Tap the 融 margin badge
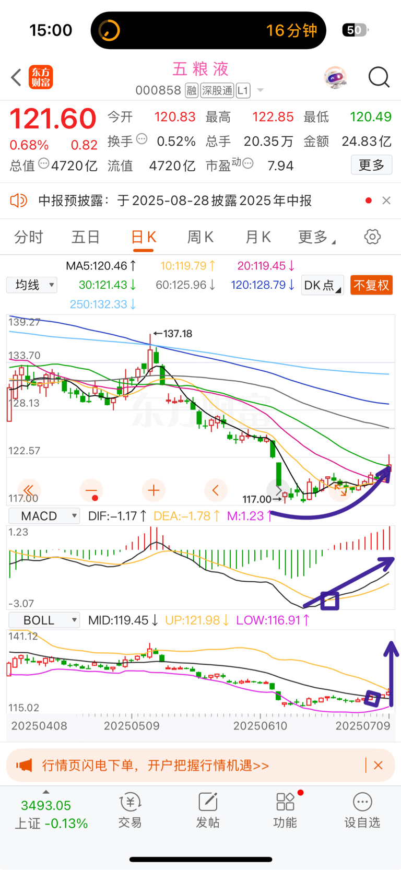Image resolution: width=401 pixels, height=870 pixels. click(x=192, y=90)
